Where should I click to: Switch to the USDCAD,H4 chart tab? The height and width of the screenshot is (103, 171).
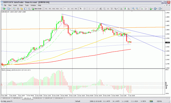(x=59, y=98)
